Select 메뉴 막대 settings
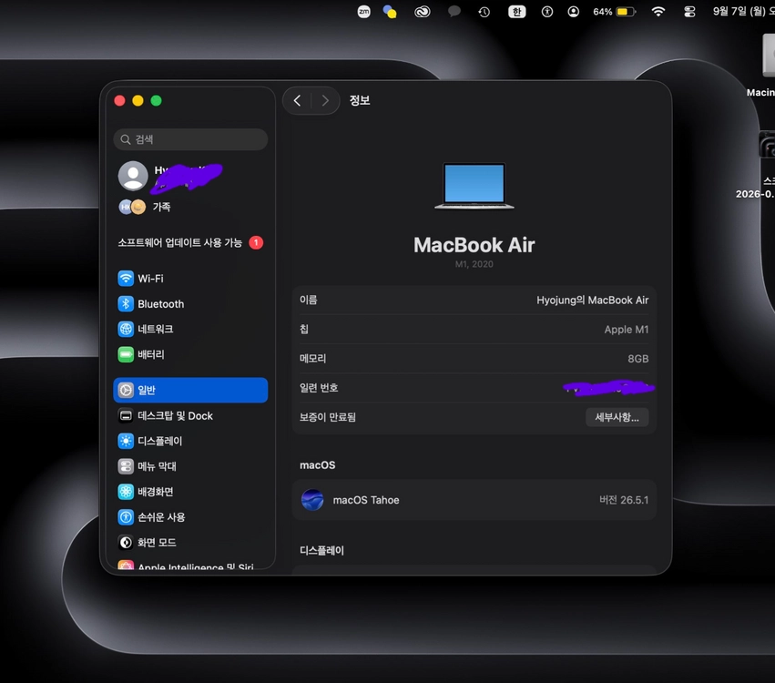 (x=190, y=466)
